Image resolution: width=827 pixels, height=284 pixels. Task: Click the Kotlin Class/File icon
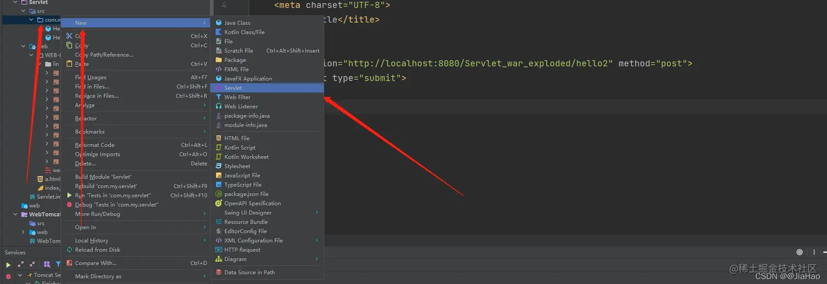pyautogui.click(x=219, y=32)
